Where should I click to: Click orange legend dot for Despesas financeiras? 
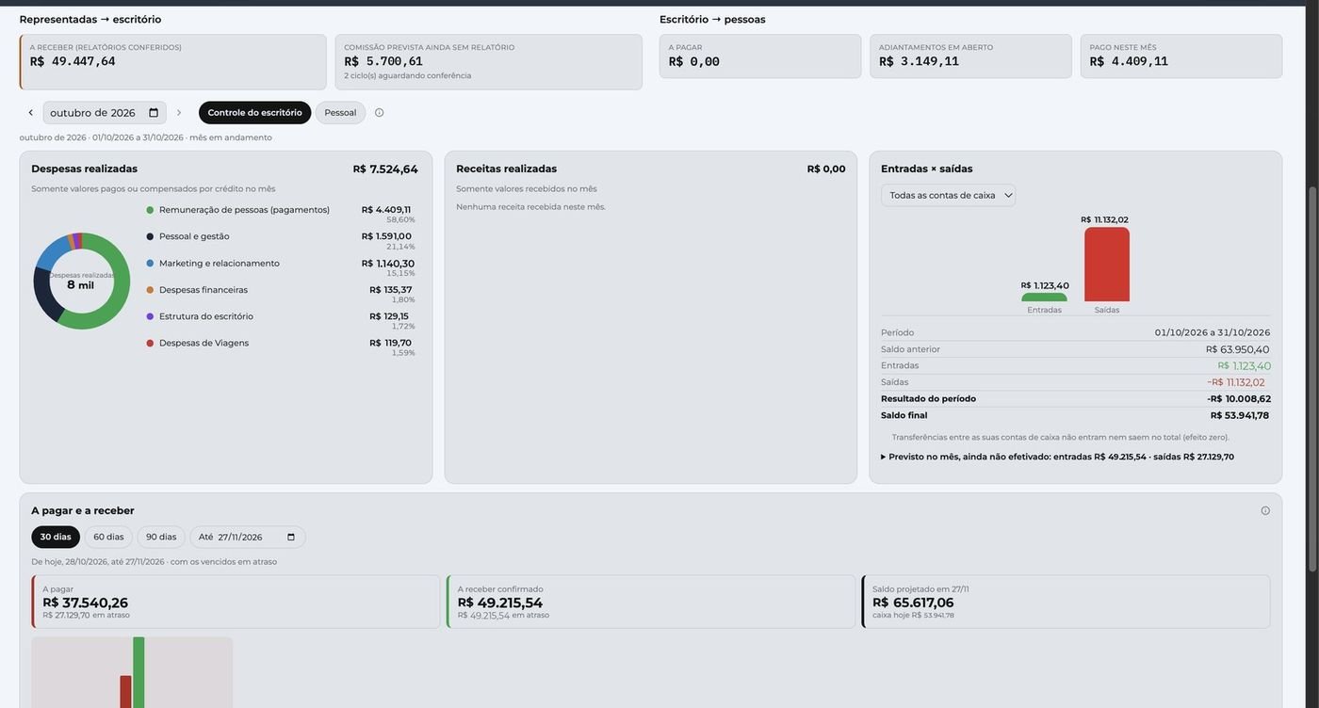[x=150, y=290]
